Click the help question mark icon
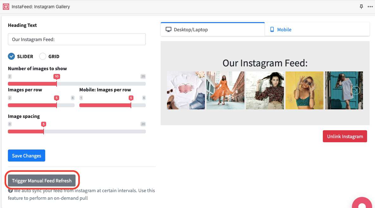This screenshot has height=208, width=375. tap(10, 191)
